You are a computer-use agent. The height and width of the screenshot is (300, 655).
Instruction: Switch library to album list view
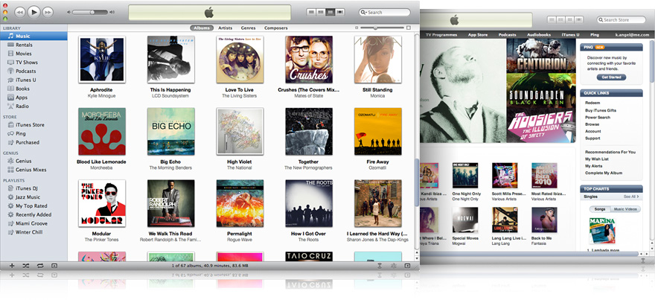coord(320,12)
